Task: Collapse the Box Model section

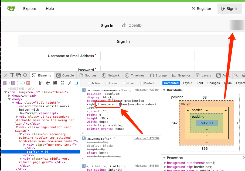Action: click(164, 90)
